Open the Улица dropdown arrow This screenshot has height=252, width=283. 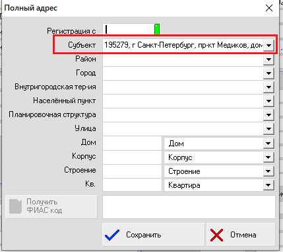268,129
